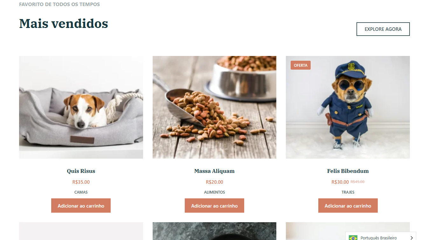The image size is (428, 240).
Task: Click the EXPLORE AGORA button
Action: point(383,29)
